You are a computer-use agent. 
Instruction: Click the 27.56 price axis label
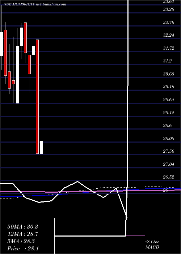(169, 151)
